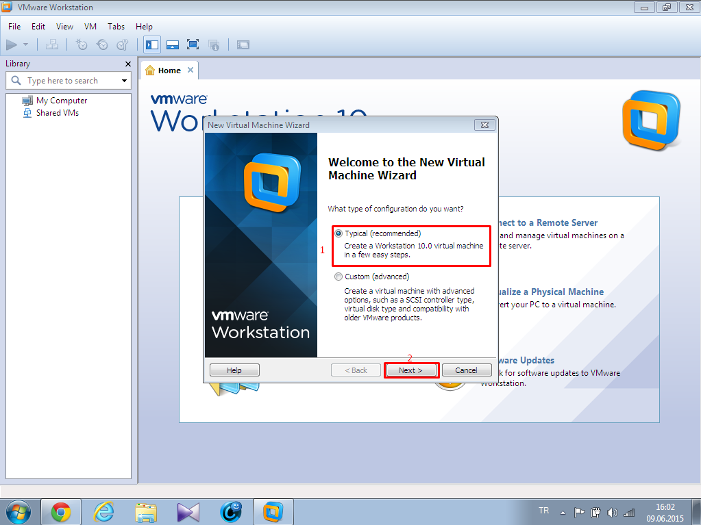701x525 pixels.
Task: Click the volume speaker tray icon
Action: pyautogui.click(x=612, y=513)
